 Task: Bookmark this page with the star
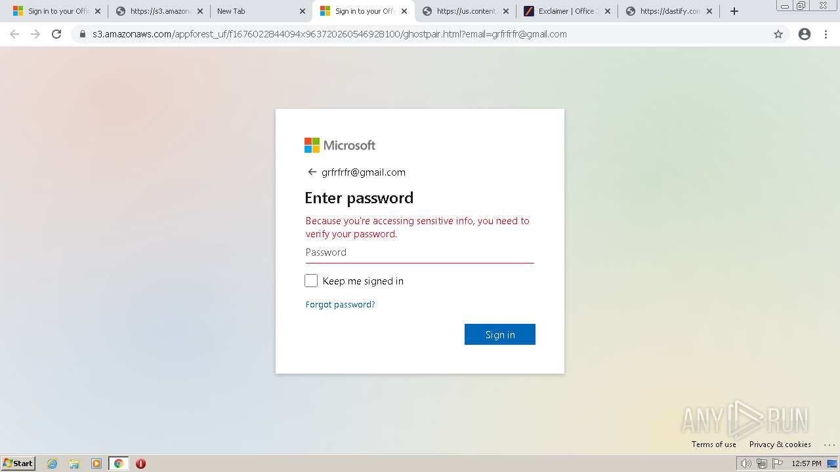(778, 34)
